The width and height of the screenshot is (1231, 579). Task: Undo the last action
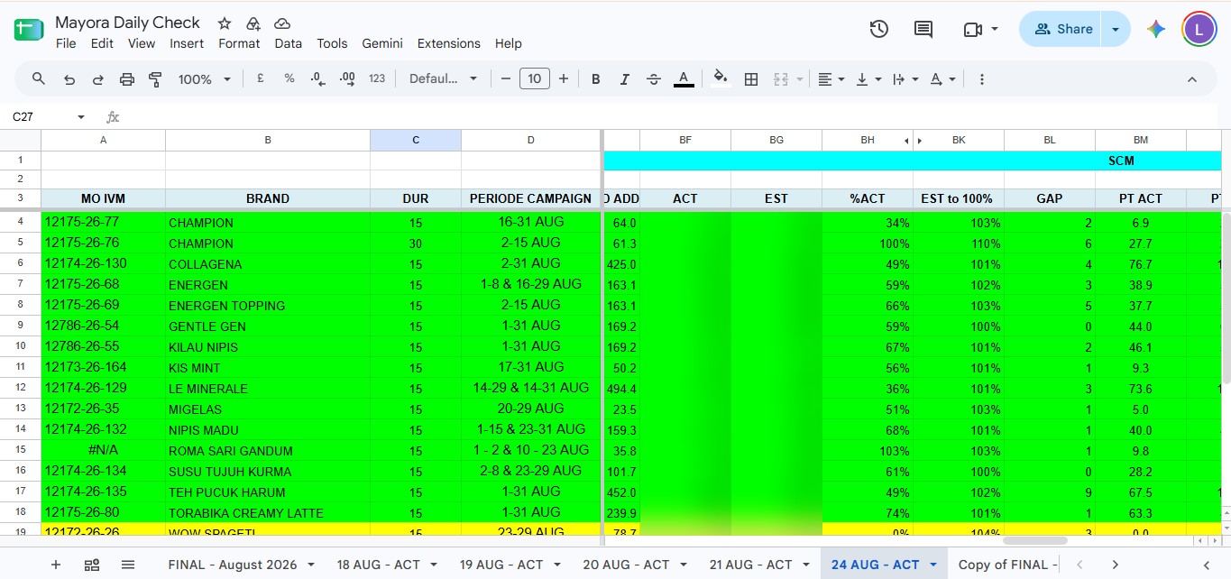69,79
